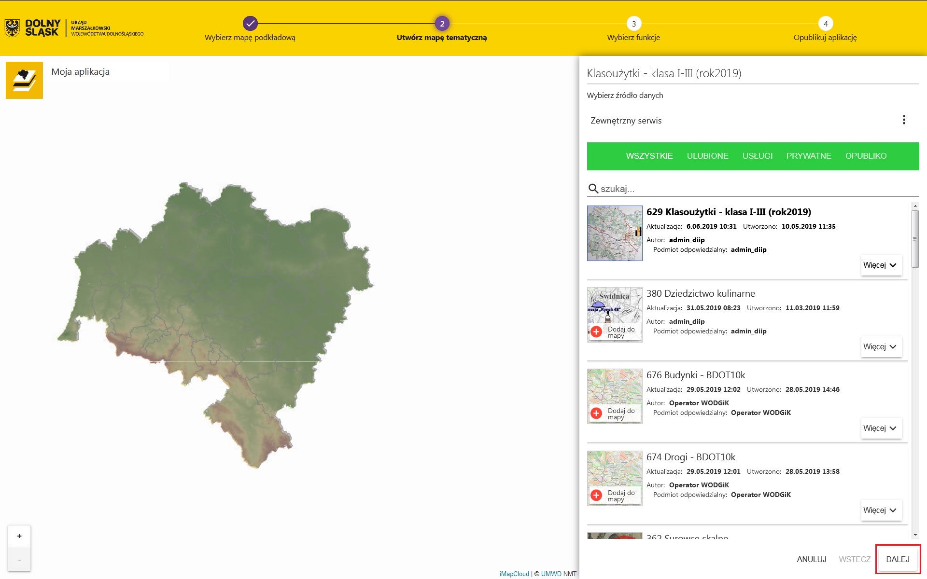Click the Moja aplikacja layers icon

[24, 80]
